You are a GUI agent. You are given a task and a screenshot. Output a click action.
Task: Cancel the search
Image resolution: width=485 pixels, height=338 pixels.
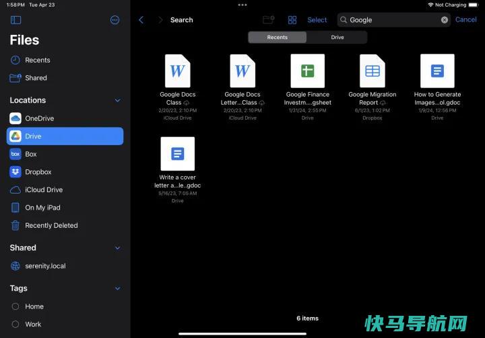click(466, 19)
